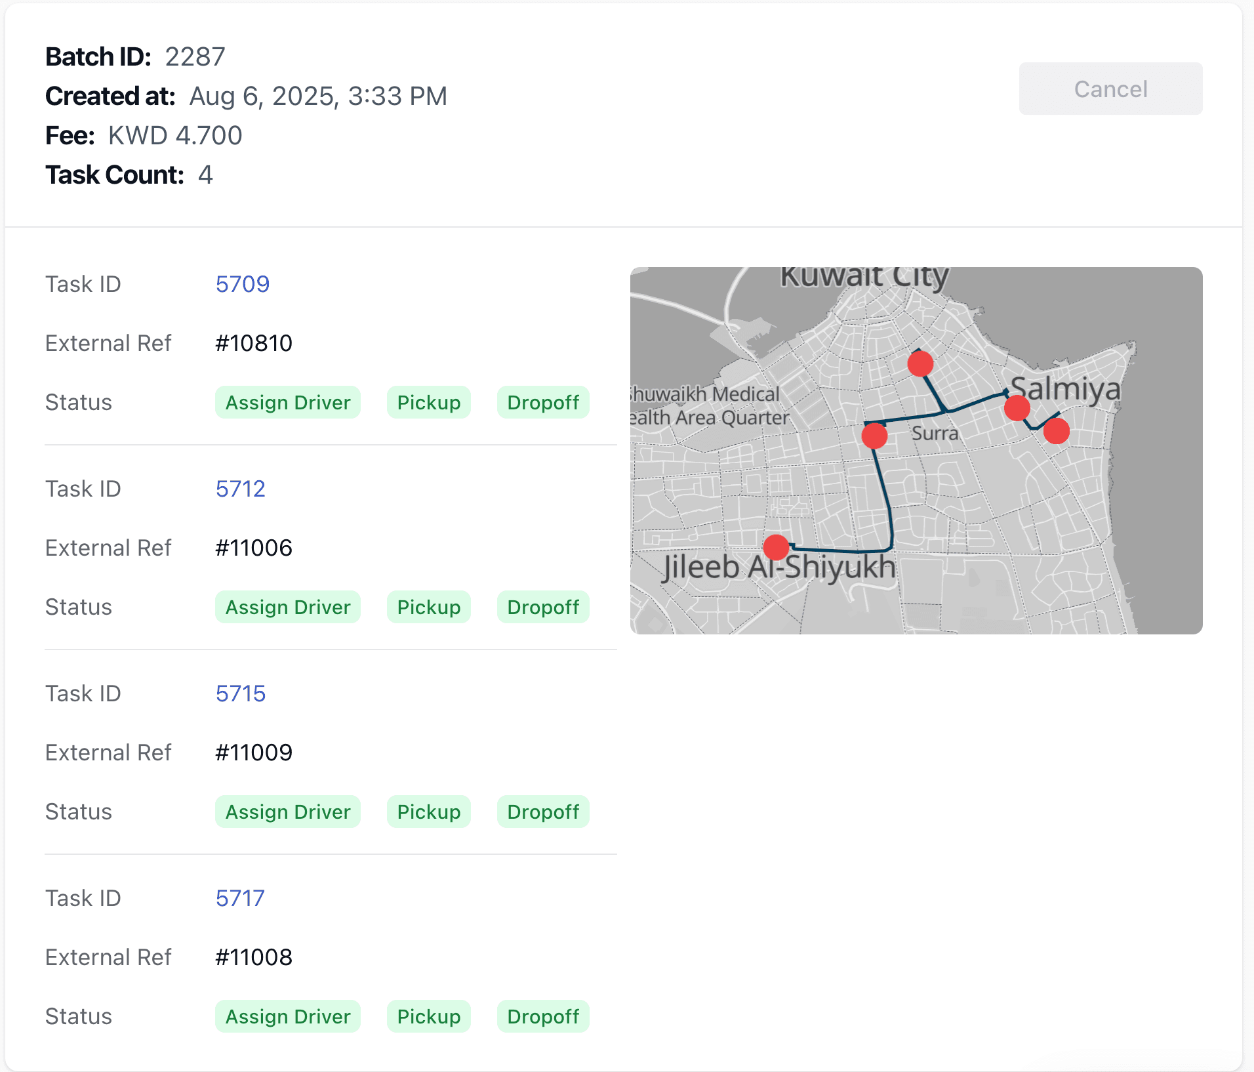Click the map marker near Jileeb Al-Shiyukh
Screen dimensions: 1254x1072
click(776, 546)
